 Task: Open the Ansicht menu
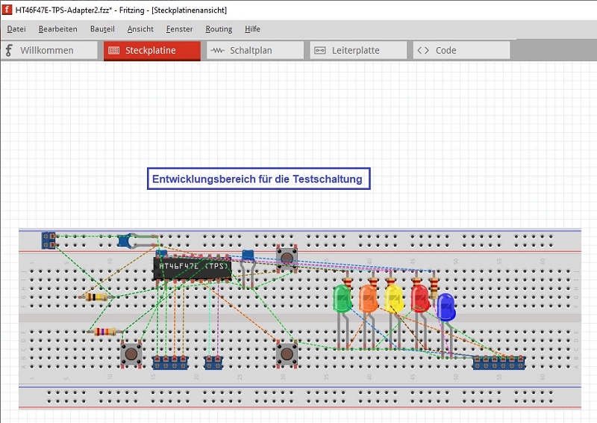[x=140, y=29]
